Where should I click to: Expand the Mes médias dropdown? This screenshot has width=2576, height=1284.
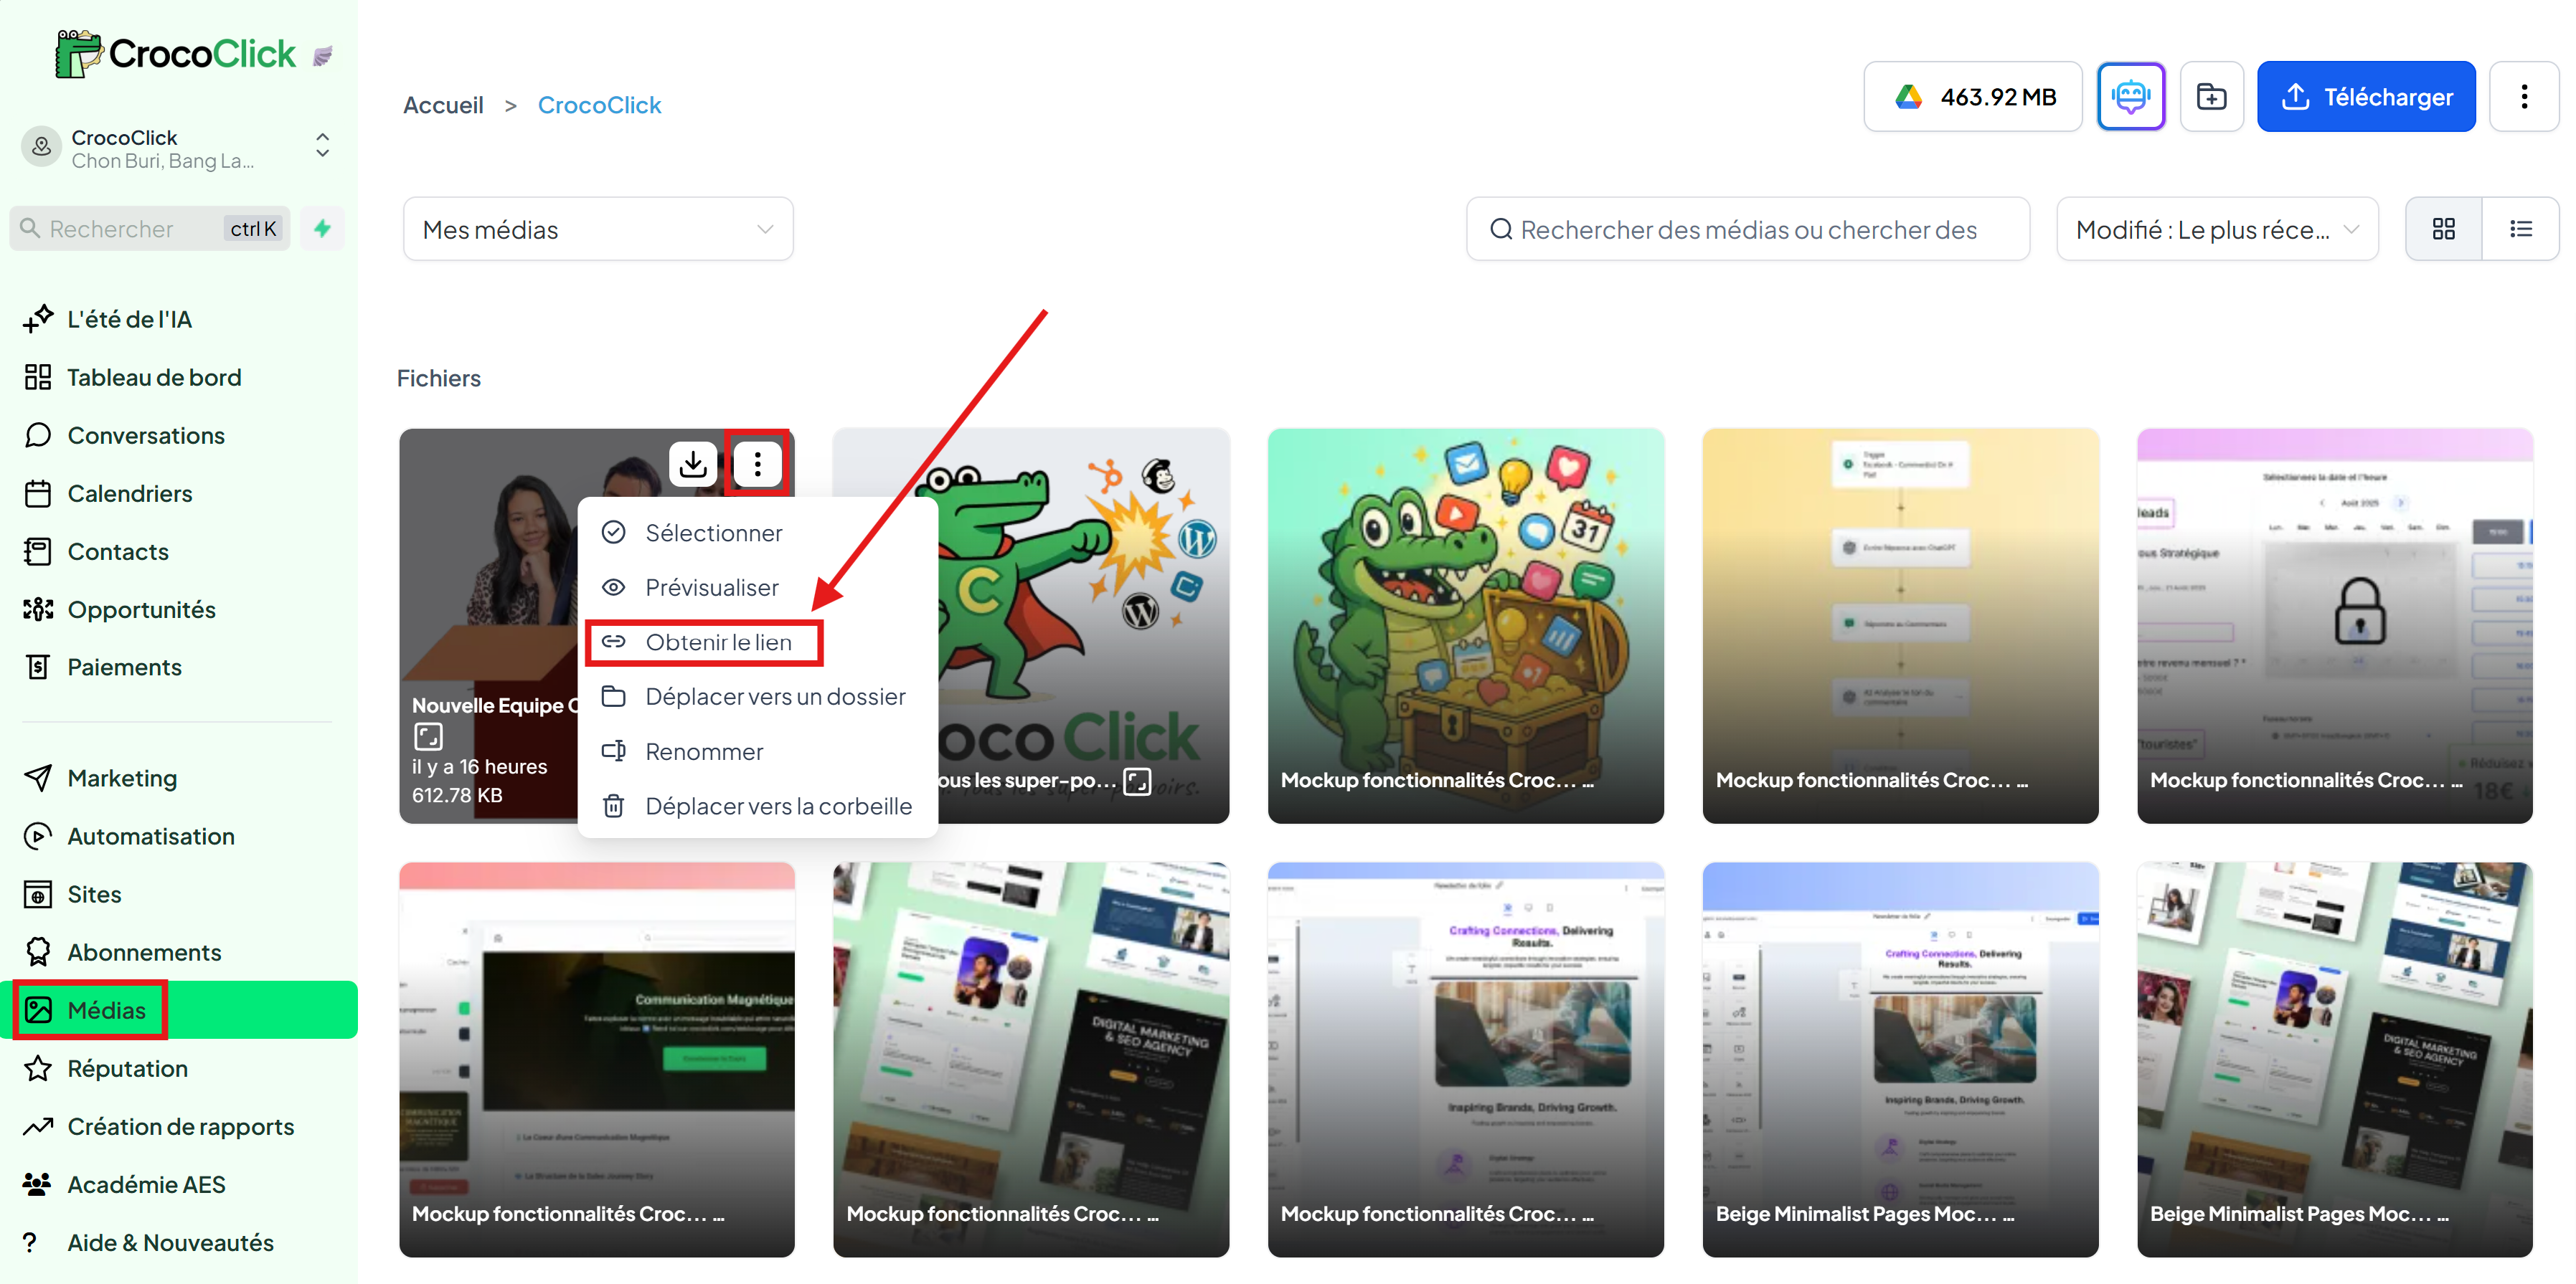click(x=598, y=229)
